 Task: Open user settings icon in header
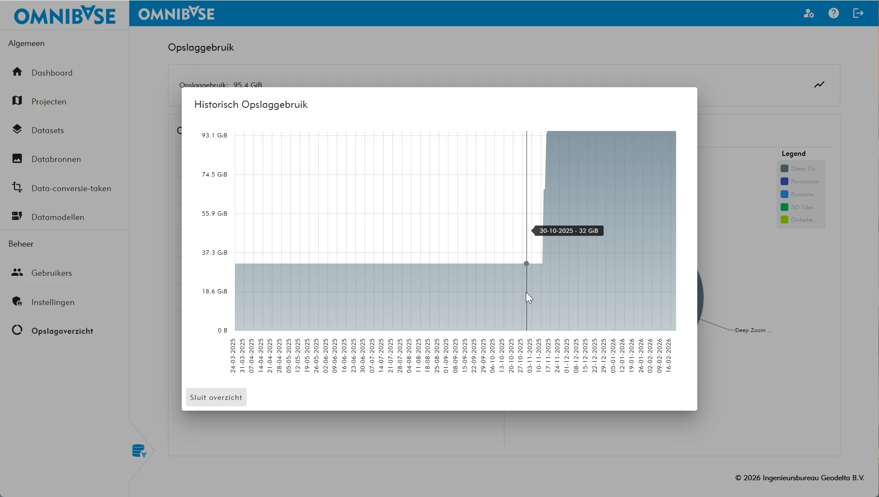(x=809, y=13)
